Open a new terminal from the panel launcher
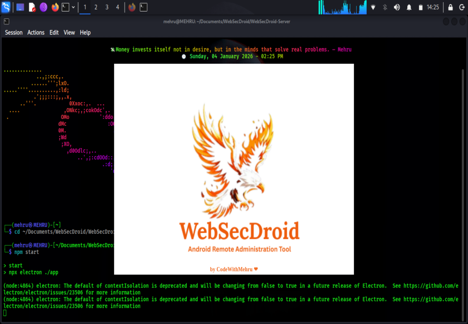This screenshot has height=324, width=468. click(x=65, y=7)
